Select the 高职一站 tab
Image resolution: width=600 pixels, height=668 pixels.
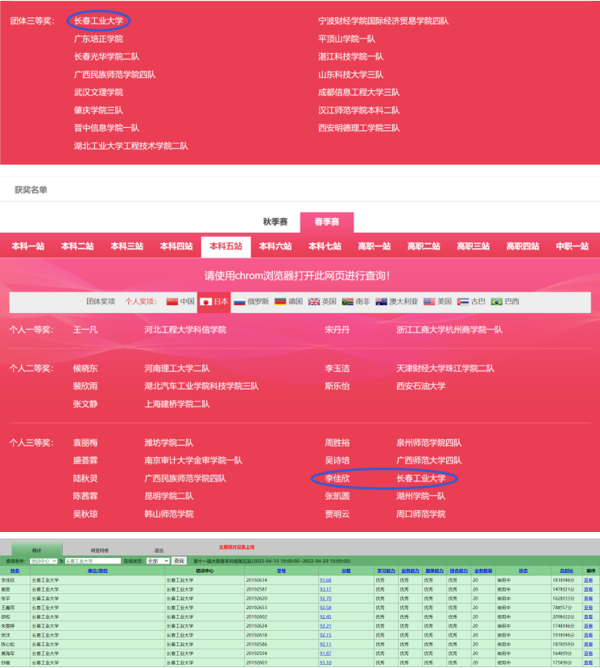(x=374, y=246)
